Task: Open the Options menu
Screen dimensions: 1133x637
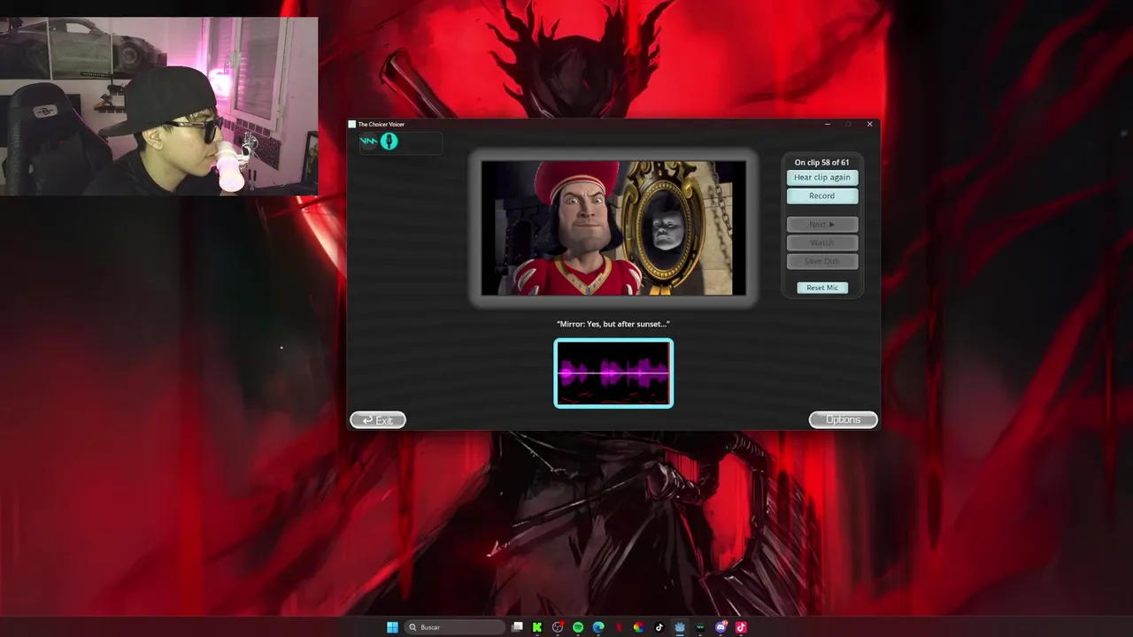Action: [843, 420]
